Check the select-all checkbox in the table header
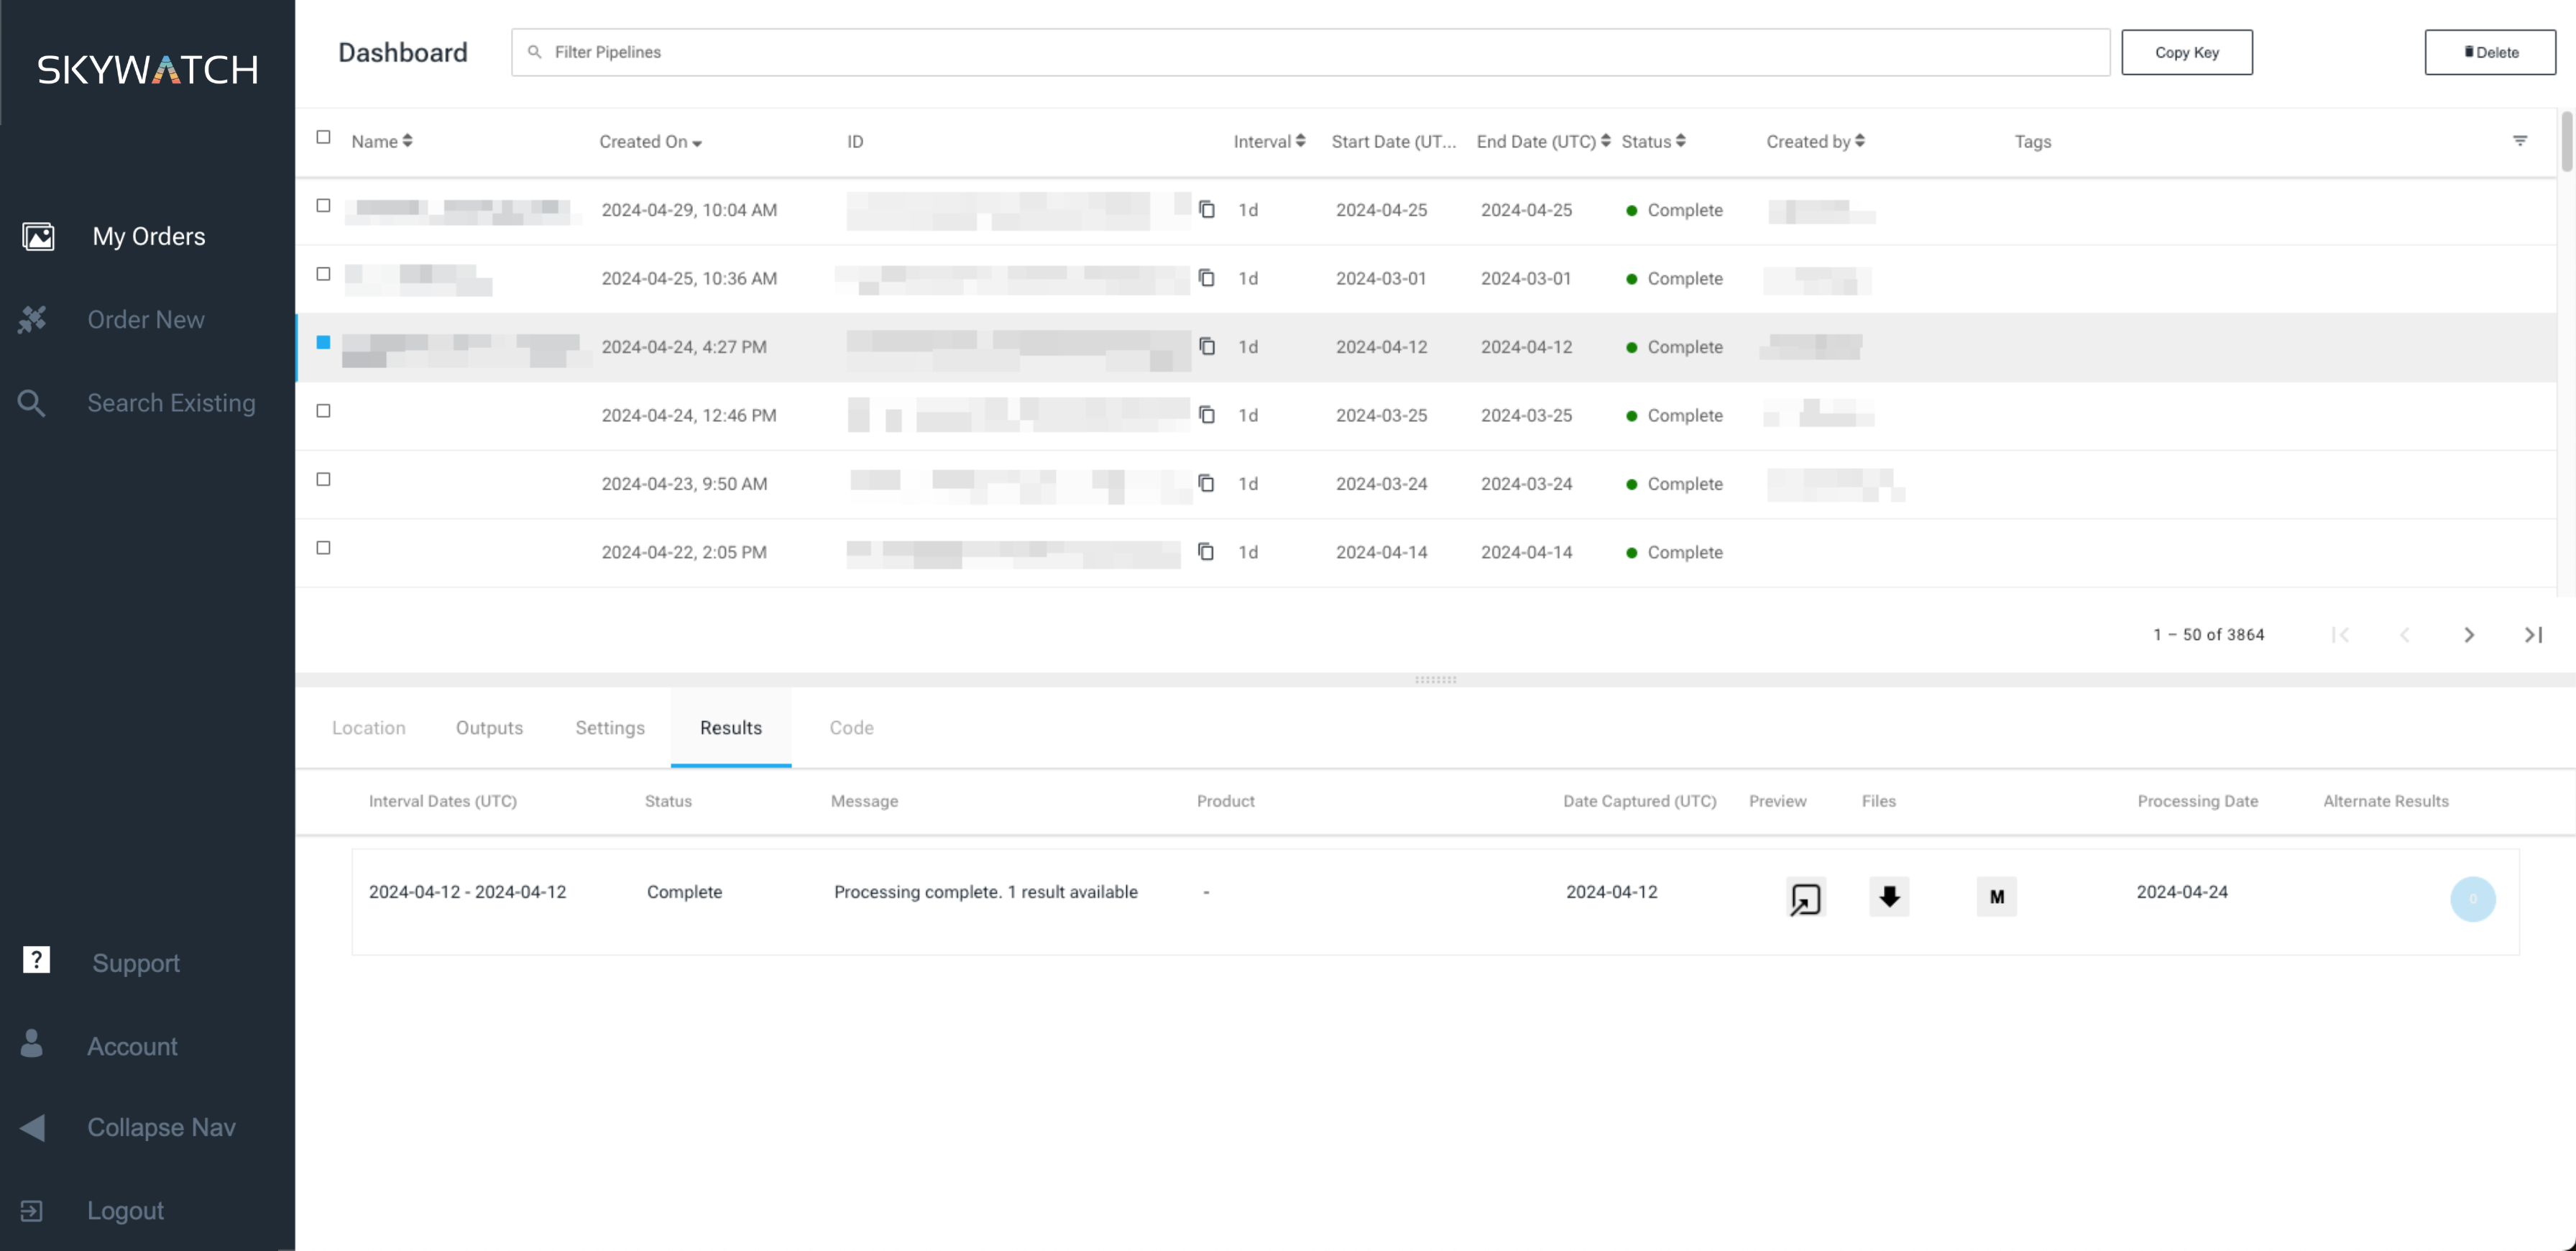The width and height of the screenshot is (2576, 1251). (323, 137)
